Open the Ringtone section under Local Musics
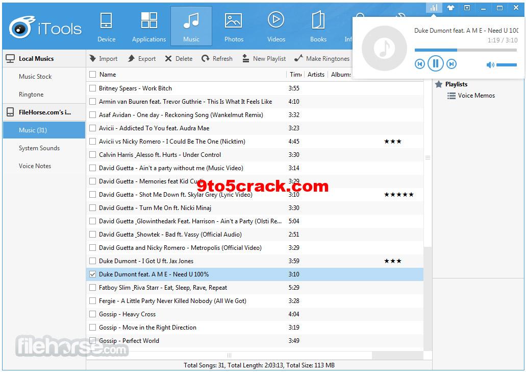Screen dimensions: 526x372 44,95
